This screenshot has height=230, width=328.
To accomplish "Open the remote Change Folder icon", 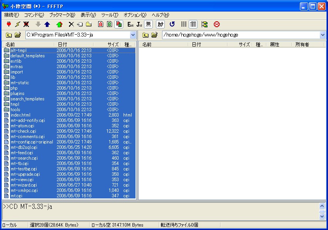I will [x=154, y=35].
